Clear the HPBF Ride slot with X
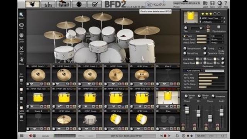This screenshot has width=247, height=139. (x=145, y=84)
